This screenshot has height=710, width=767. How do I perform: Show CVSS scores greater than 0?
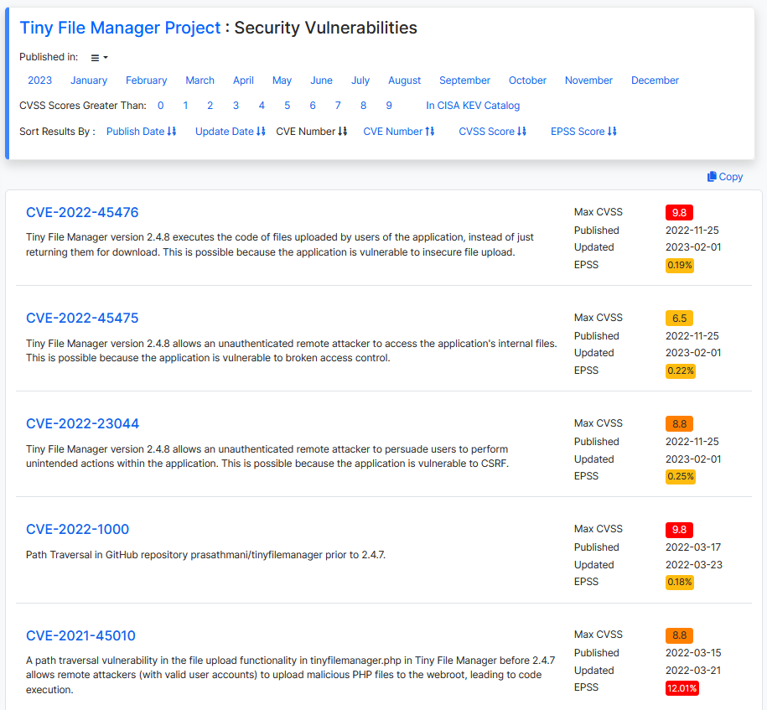(160, 106)
